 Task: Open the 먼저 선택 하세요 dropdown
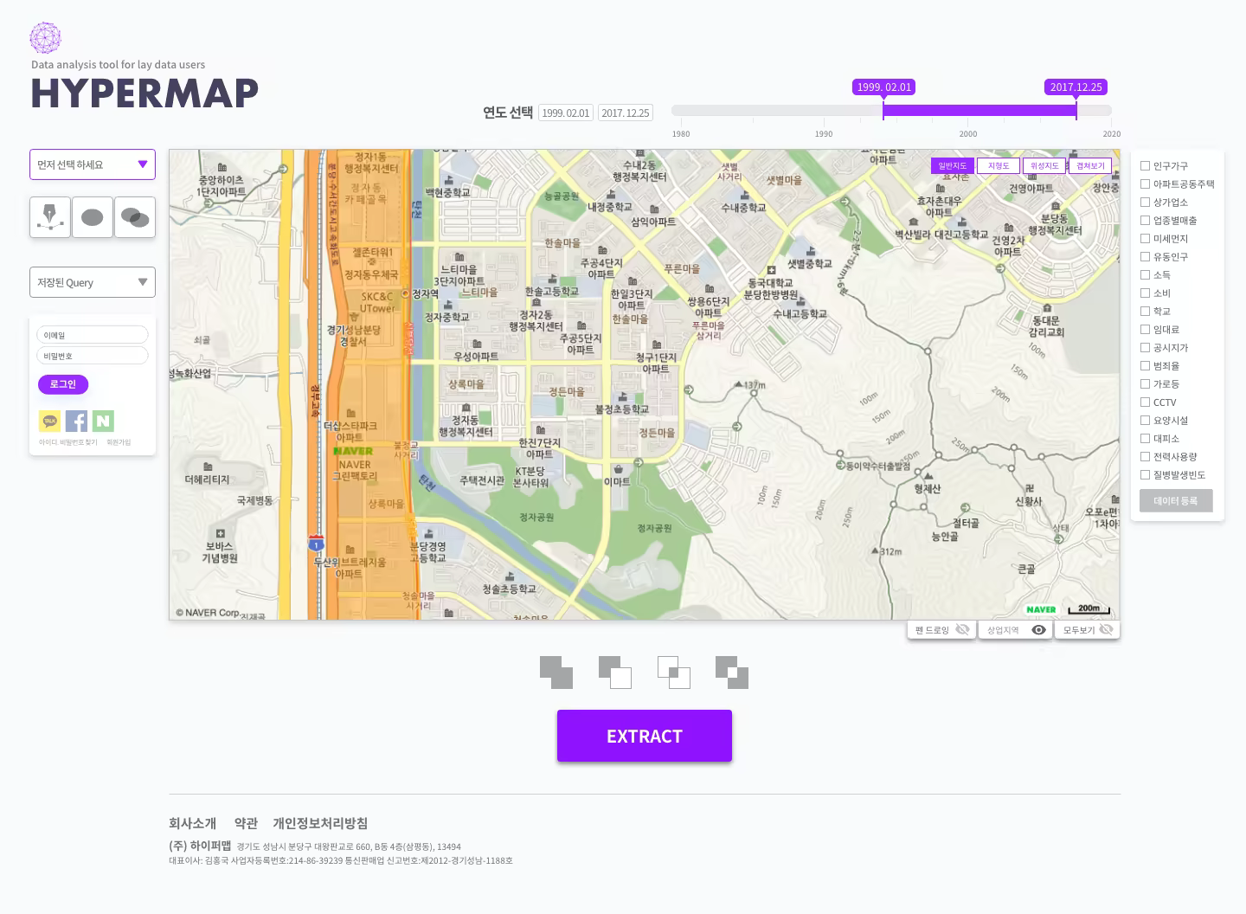pos(92,164)
